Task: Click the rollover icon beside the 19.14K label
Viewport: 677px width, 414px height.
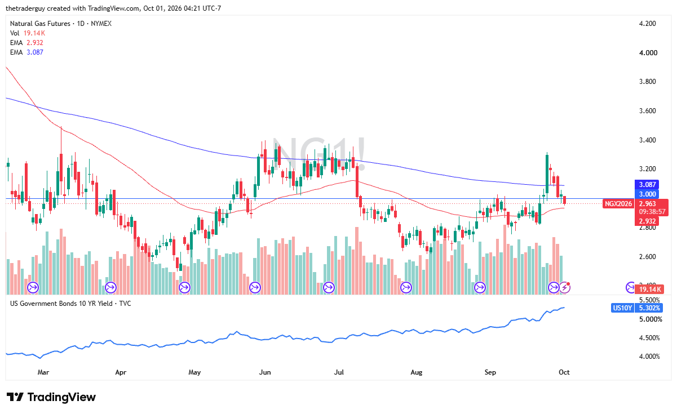Action: click(631, 288)
